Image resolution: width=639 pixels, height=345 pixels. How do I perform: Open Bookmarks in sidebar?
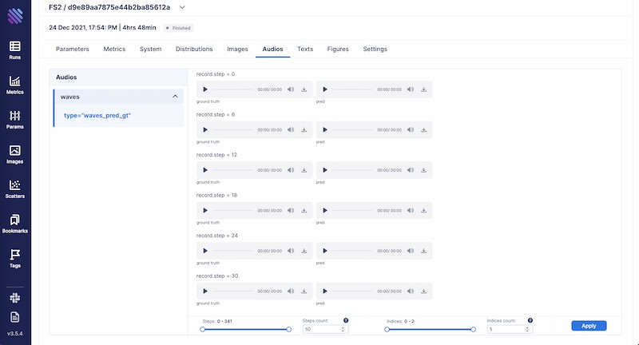(x=15, y=224)
